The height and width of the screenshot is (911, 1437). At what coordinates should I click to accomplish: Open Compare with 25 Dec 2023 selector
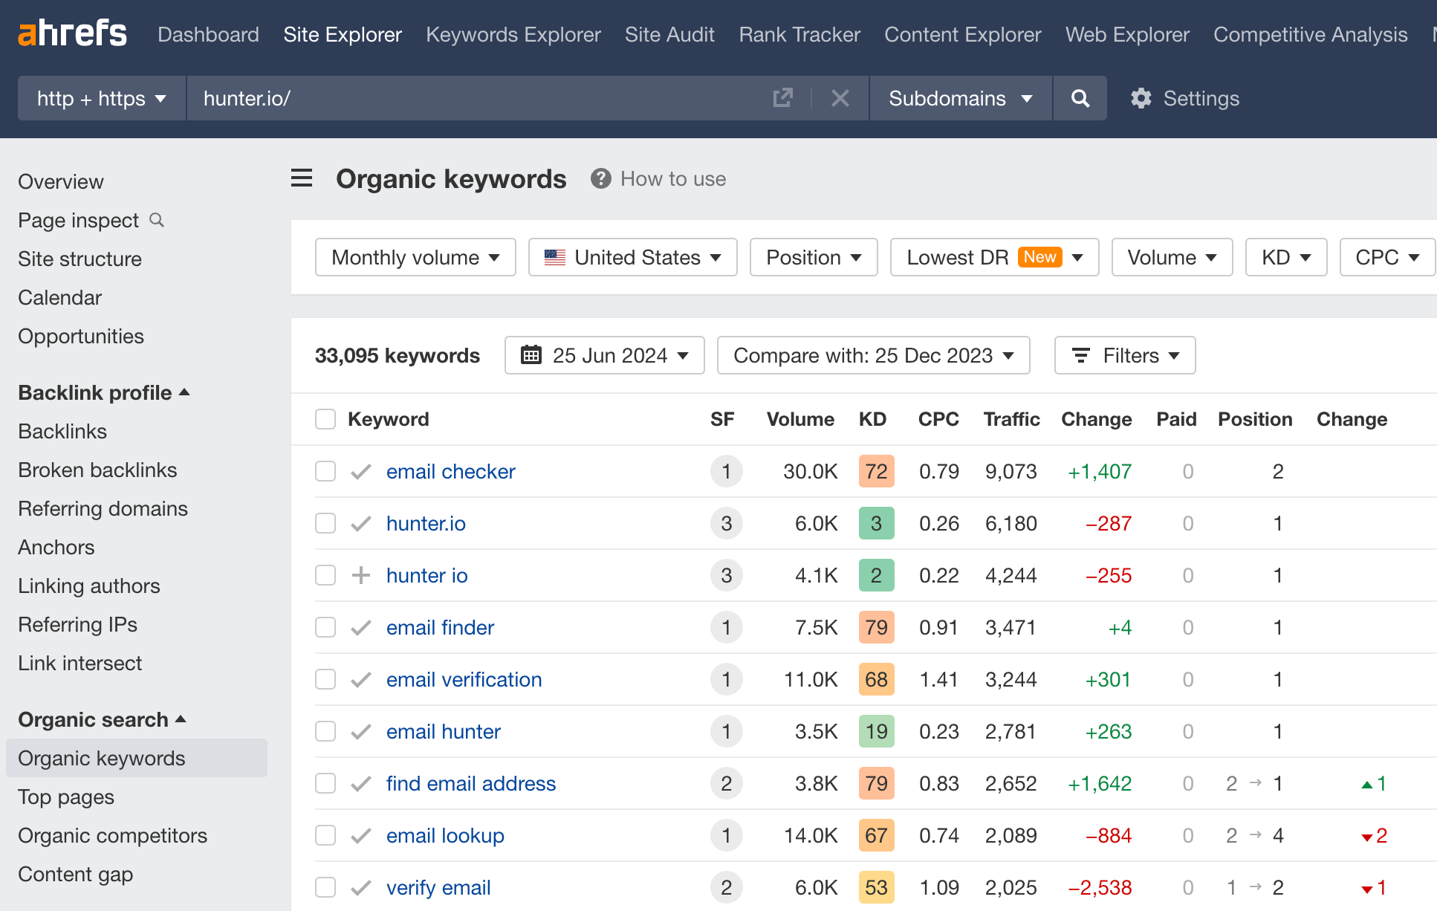tap(874, 355)
